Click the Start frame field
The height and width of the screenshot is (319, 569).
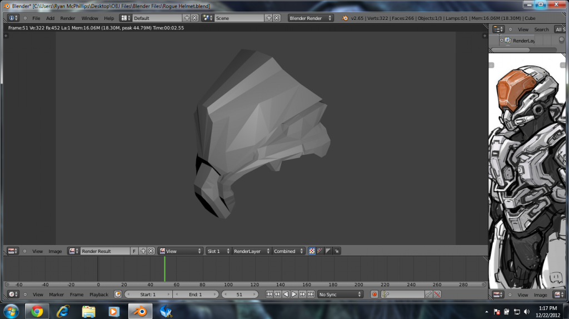tap(148, 294)
